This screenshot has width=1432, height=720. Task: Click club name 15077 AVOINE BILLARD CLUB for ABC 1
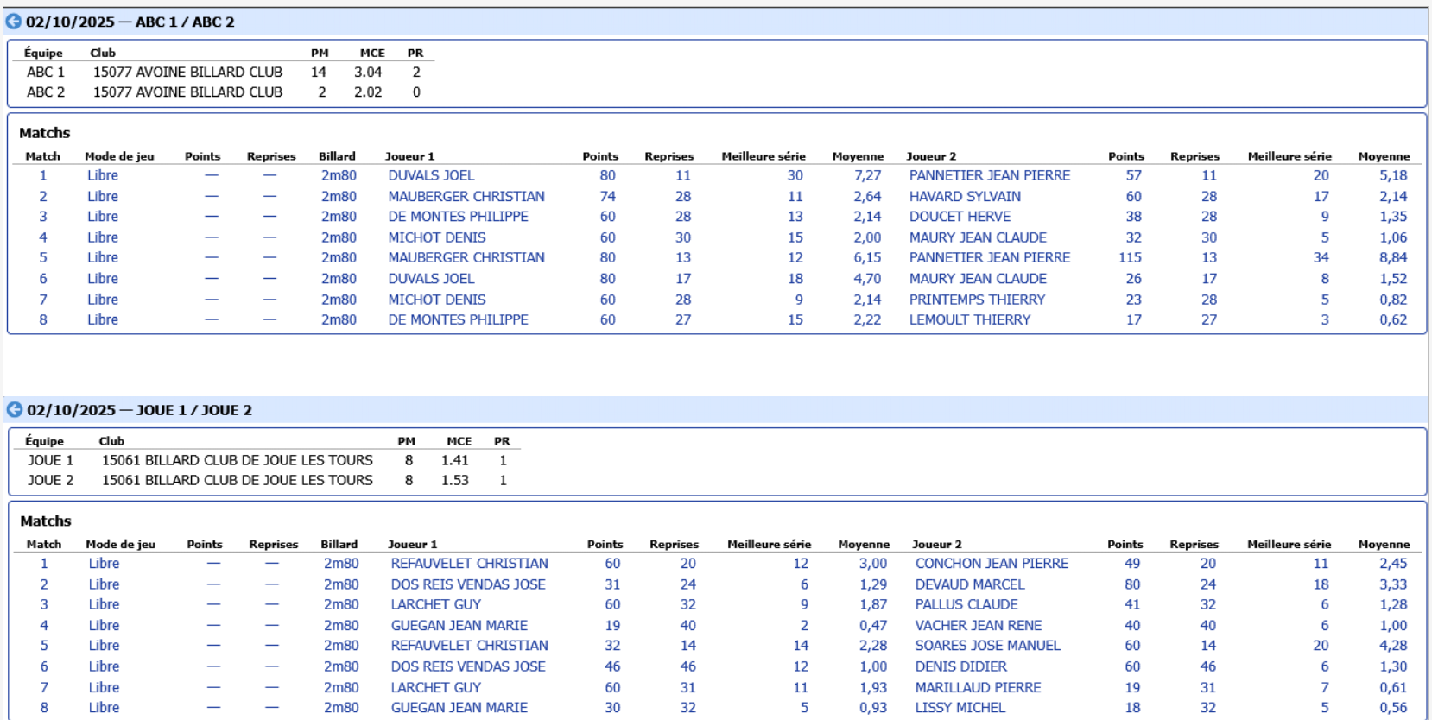[x=187, y=73]
